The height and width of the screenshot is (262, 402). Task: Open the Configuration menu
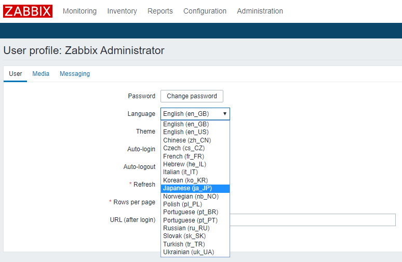point(205,11)
